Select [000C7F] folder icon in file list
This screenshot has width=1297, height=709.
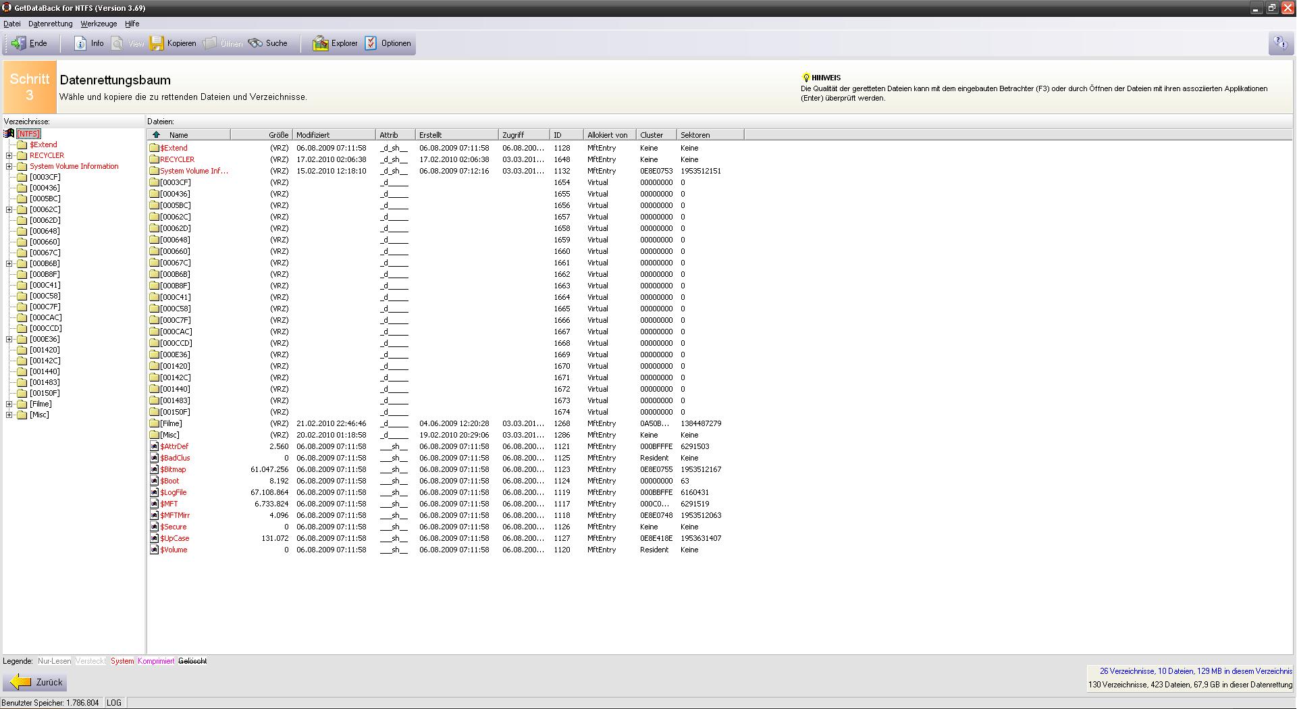coord(154,320)
